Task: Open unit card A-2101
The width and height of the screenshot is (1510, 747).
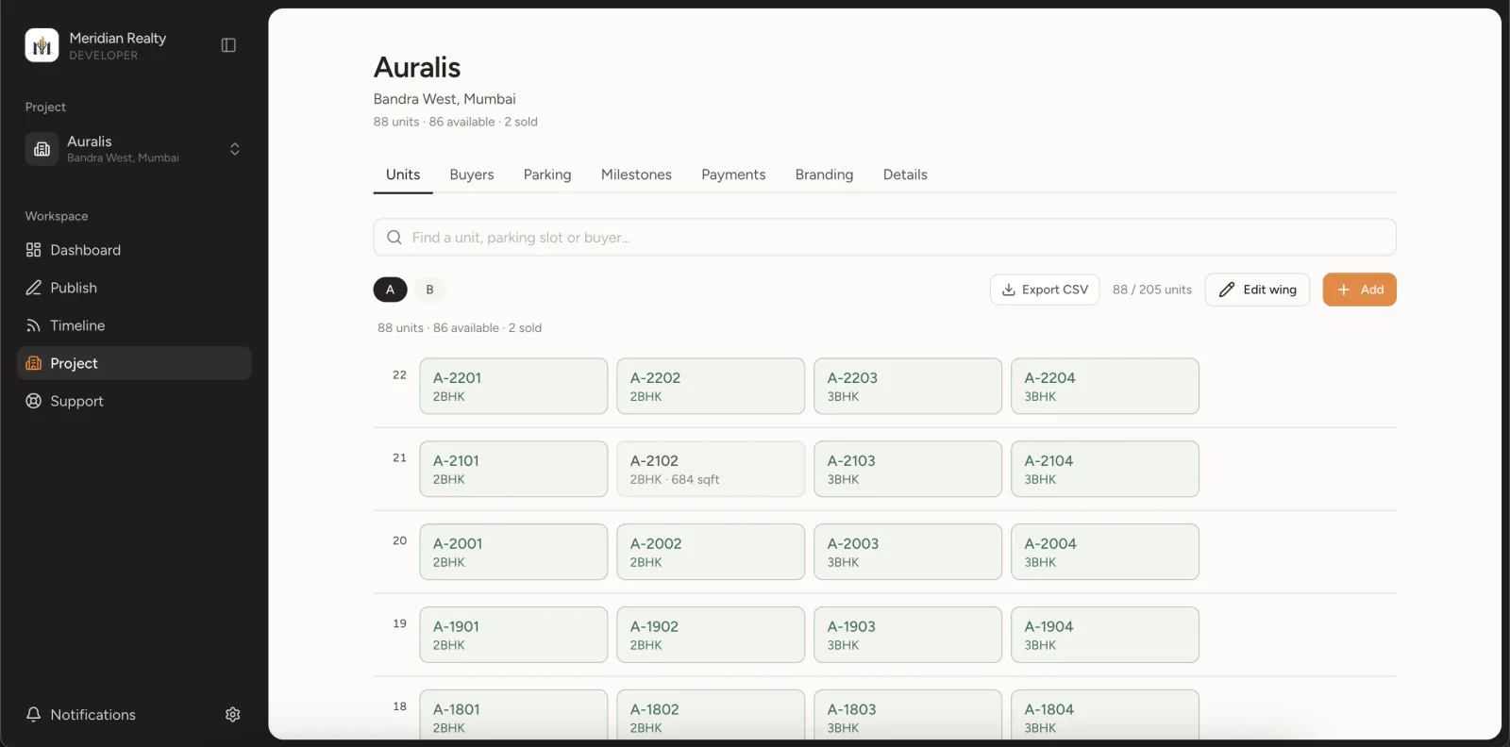Action: point(513,469)
